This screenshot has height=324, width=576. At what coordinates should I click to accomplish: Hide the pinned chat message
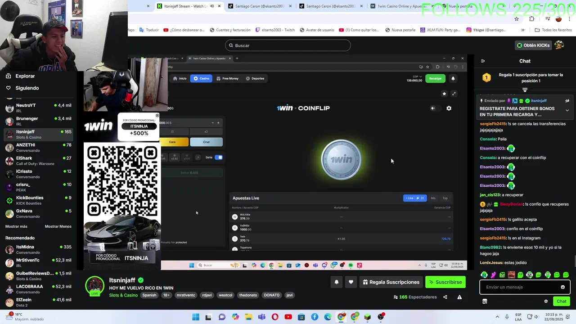(x=567, y=101)
